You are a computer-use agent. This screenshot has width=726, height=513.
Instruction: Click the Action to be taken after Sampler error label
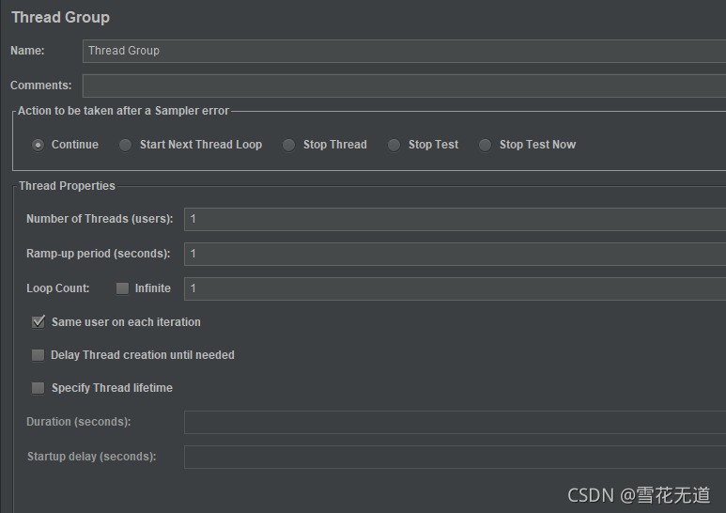click(x=124, y=111)
